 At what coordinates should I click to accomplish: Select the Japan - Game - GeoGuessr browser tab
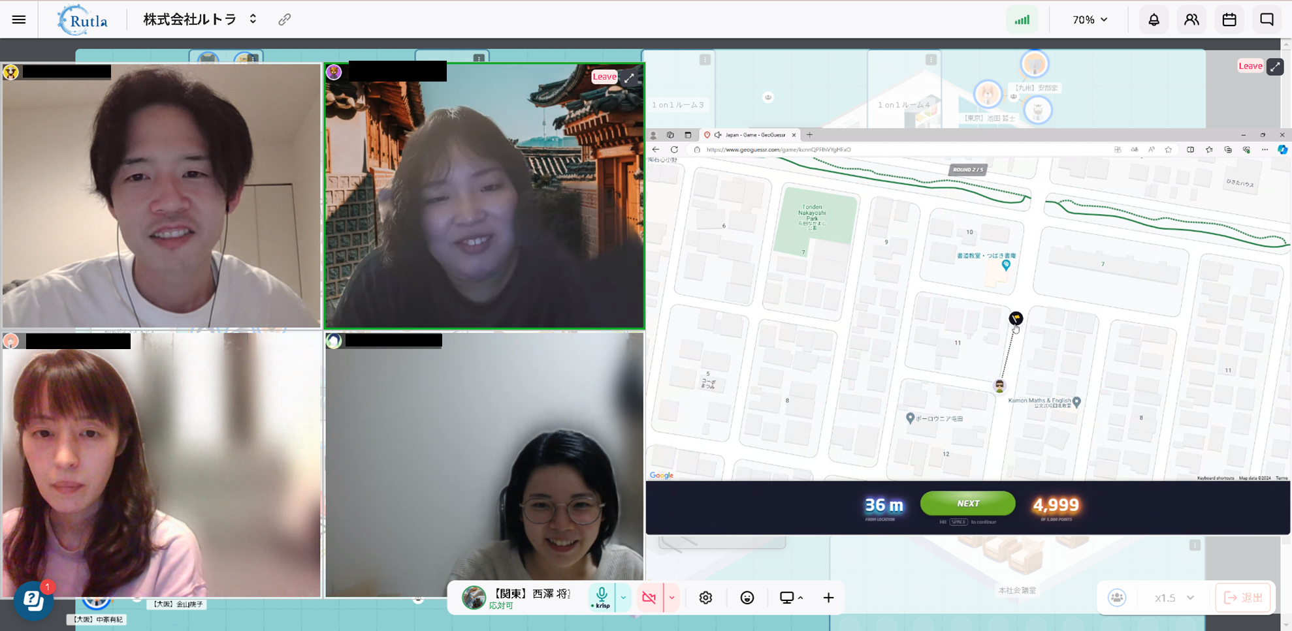(754, 135)
